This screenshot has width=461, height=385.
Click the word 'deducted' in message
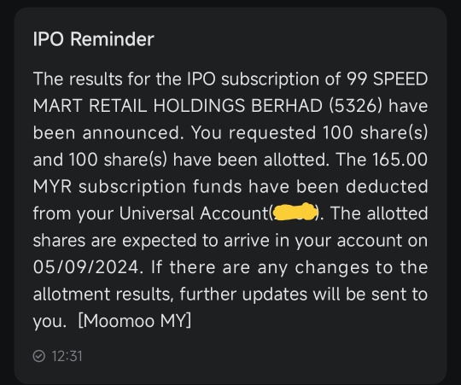[387, 186]
